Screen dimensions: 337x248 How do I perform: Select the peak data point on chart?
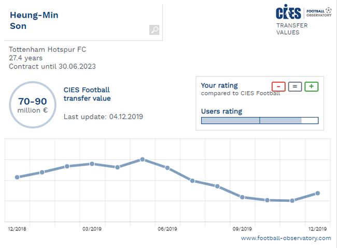tap(142, 159)
